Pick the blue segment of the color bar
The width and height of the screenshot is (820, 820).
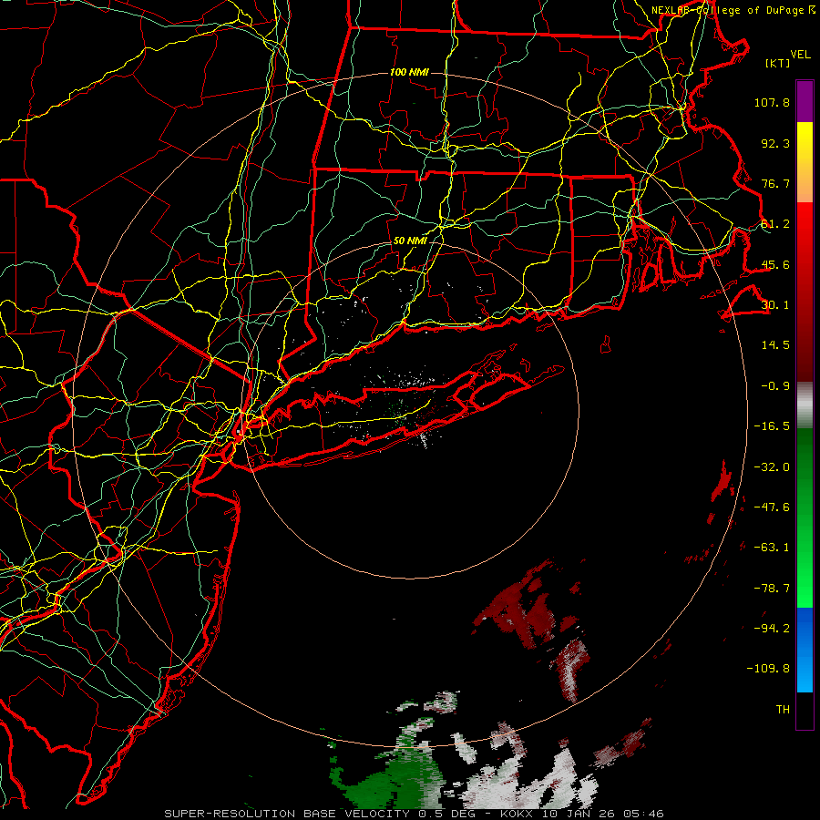805,650
